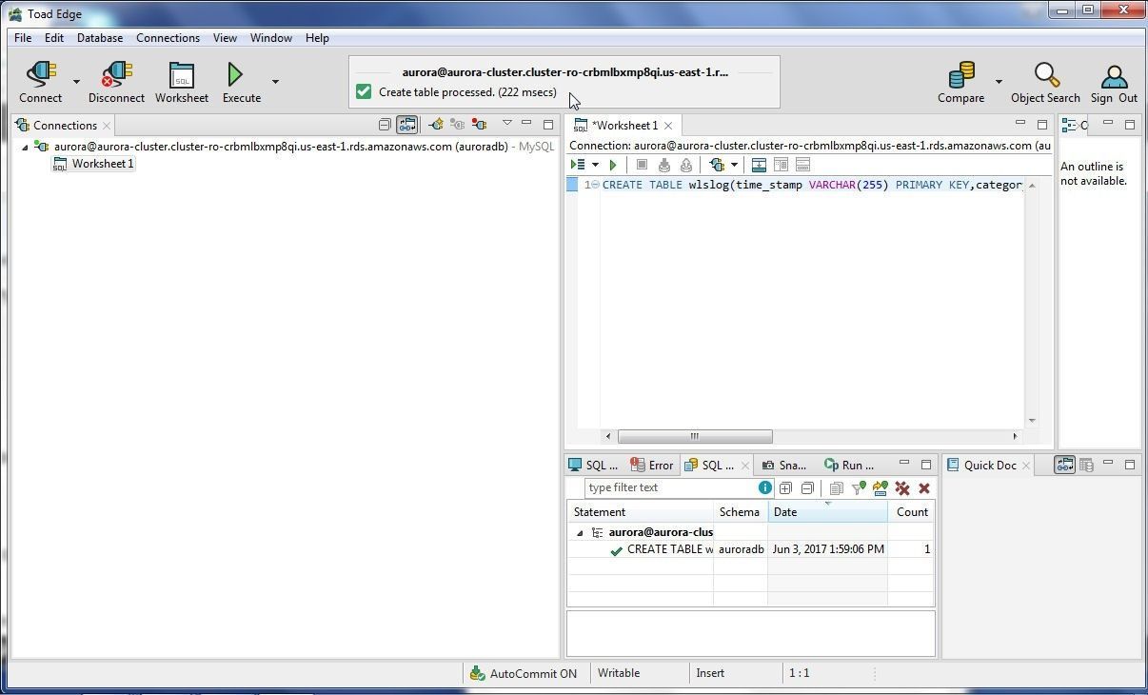
Task: Click editor vertical scrollbar down arrow
Action: tap(1031, 421)
